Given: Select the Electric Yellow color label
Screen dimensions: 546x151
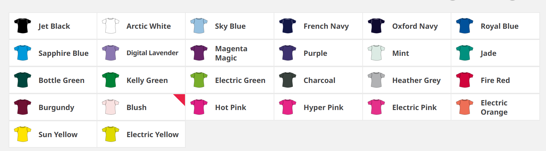Looking at the screenshot, I should coord(152,134).
